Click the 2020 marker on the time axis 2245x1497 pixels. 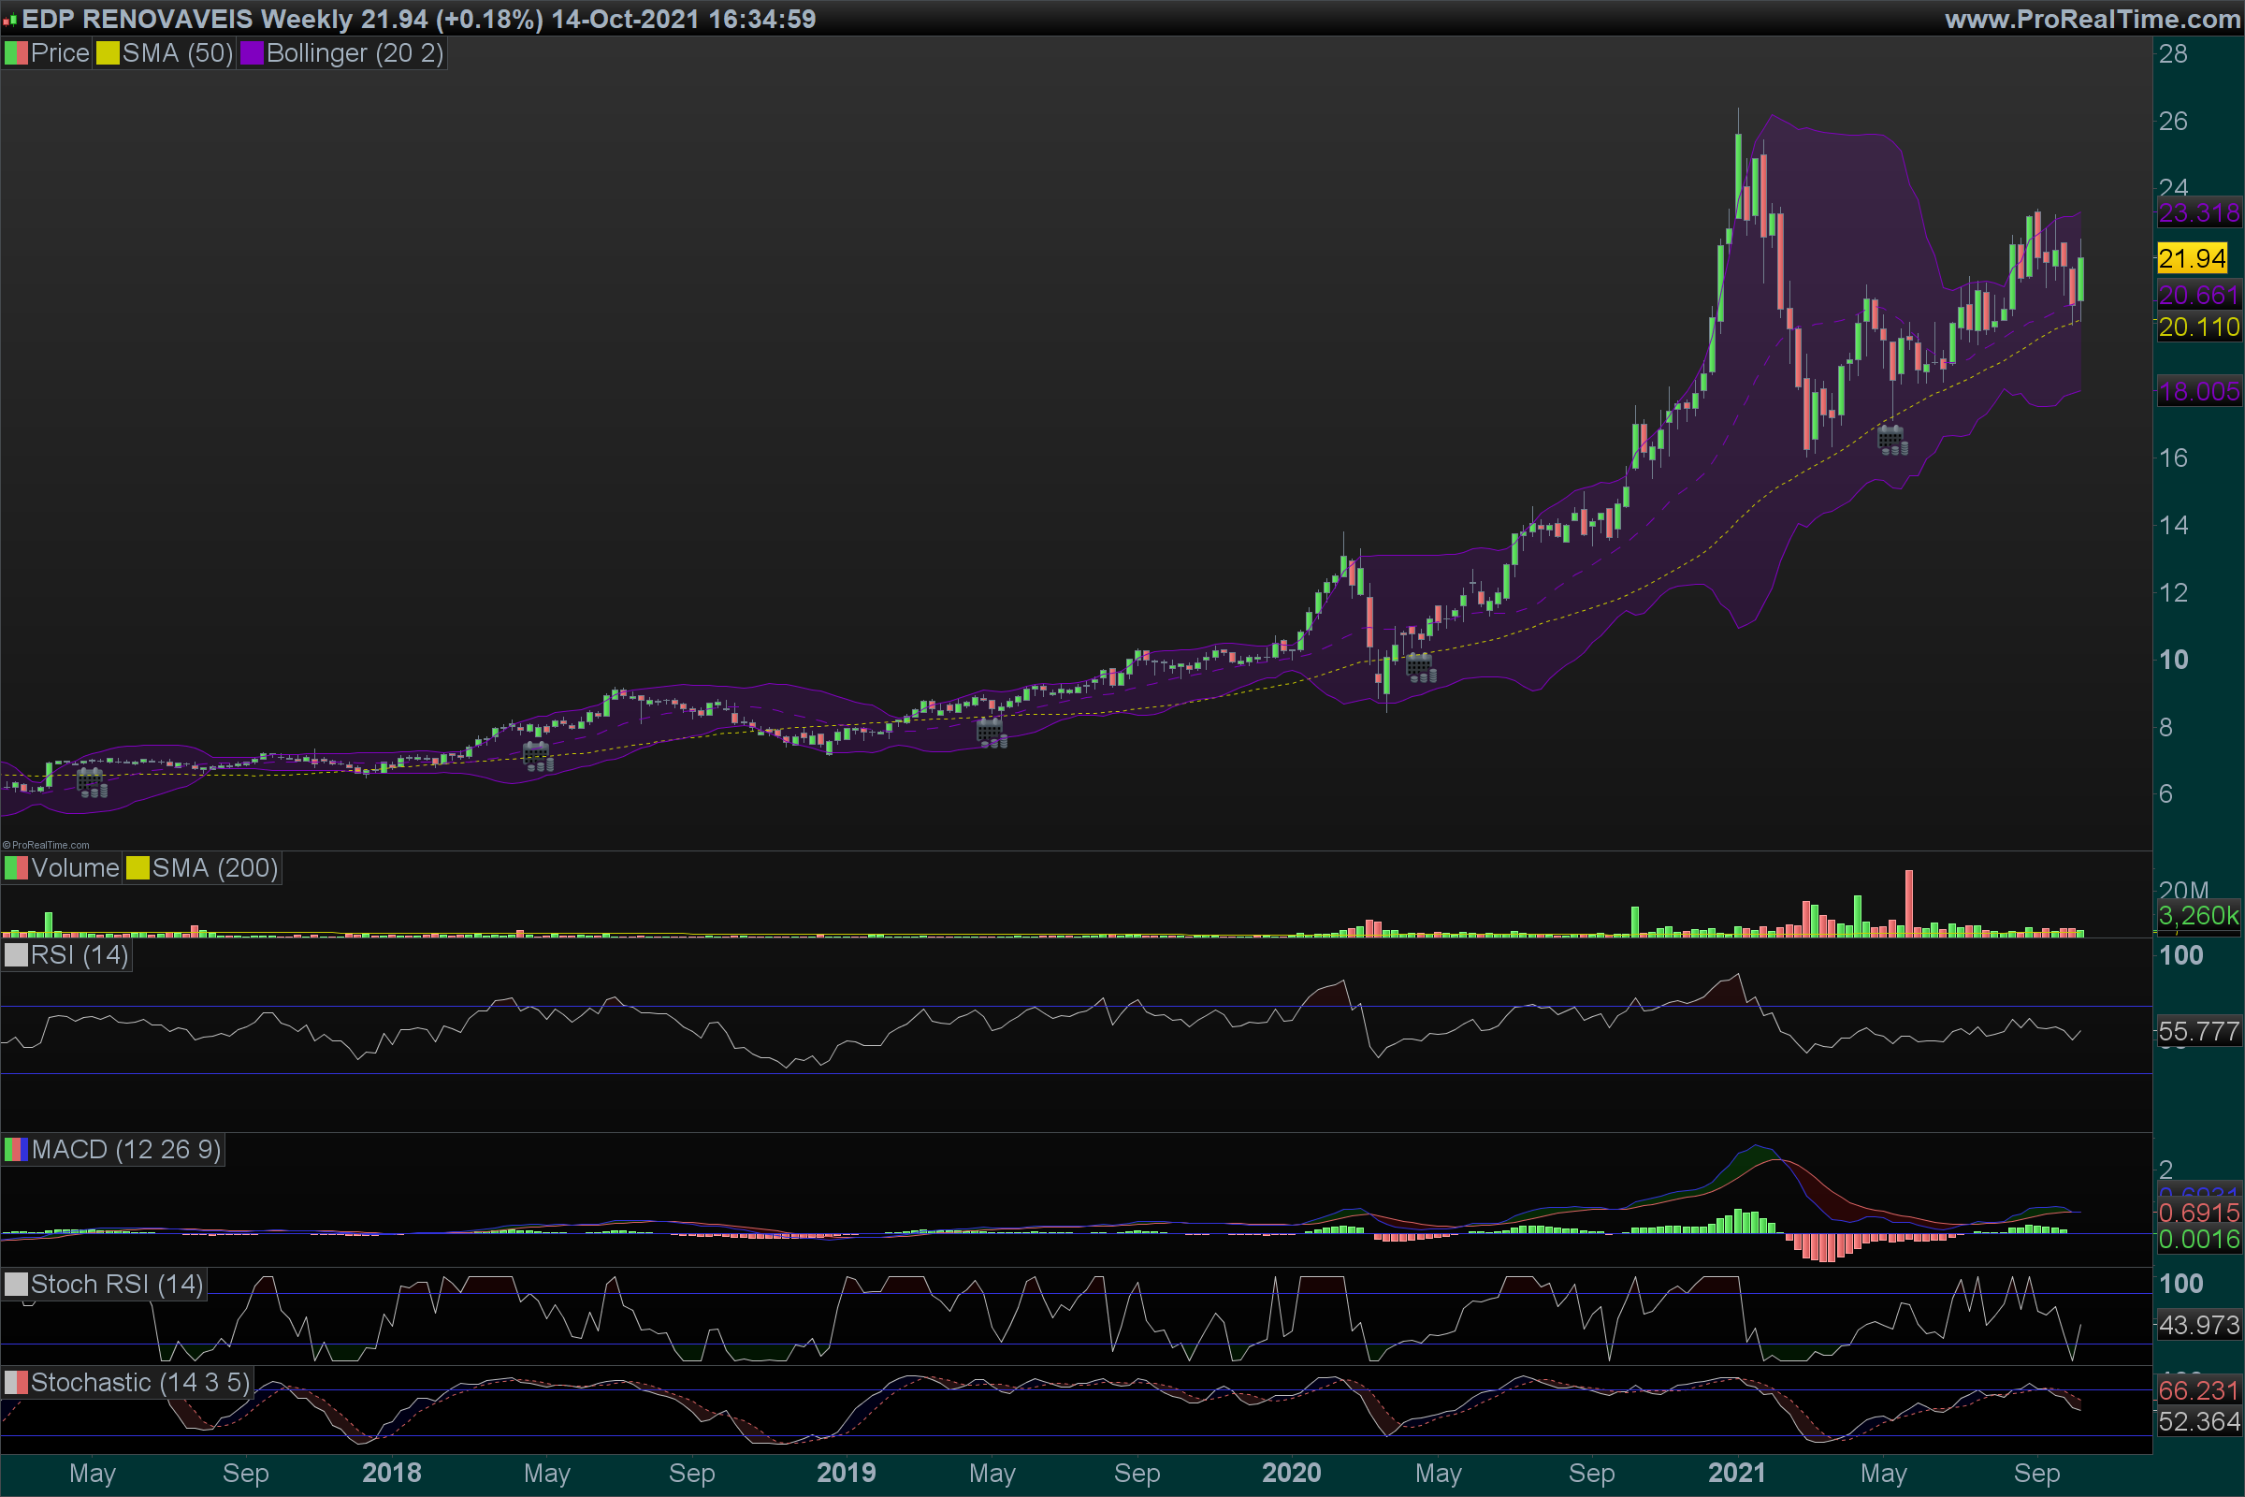[x=1291, y=1473]
